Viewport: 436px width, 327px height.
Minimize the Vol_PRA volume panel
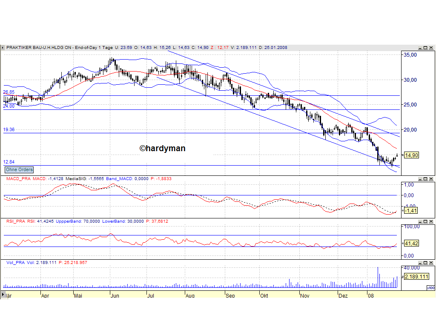pos(420,263)
